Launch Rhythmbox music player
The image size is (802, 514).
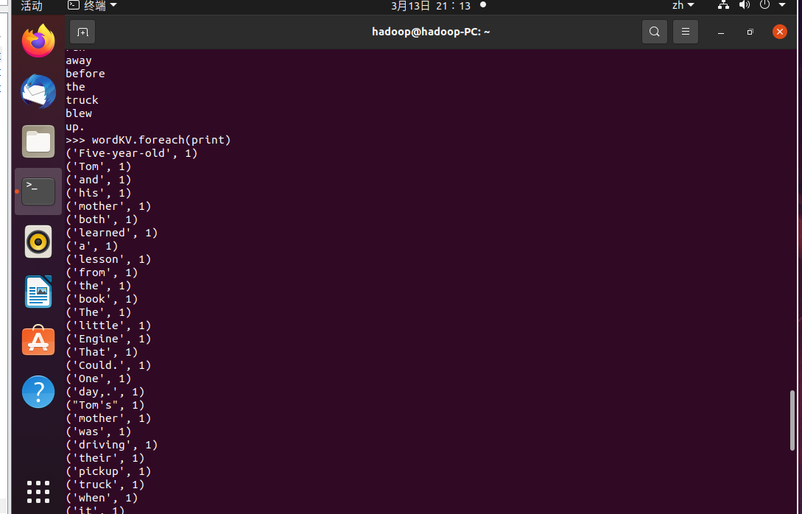38,242
